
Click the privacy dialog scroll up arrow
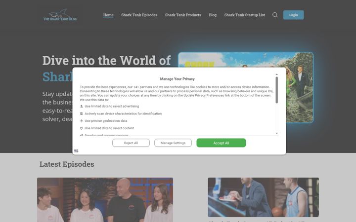276,74
